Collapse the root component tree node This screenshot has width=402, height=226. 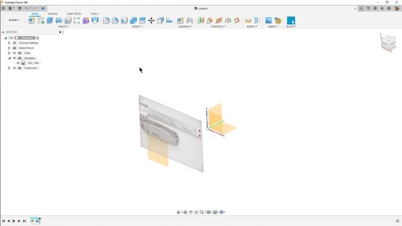tap(6, 38)
